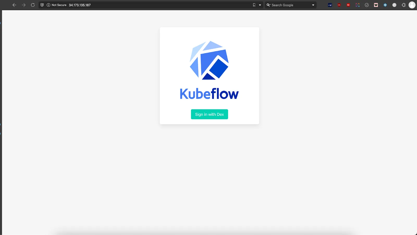
Task: Open the red shield ad blocker extension
Action: click(x=339, y=5)
